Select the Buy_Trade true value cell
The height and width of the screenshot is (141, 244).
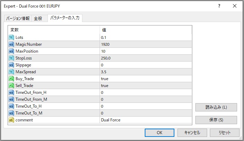tap(145, 78)
